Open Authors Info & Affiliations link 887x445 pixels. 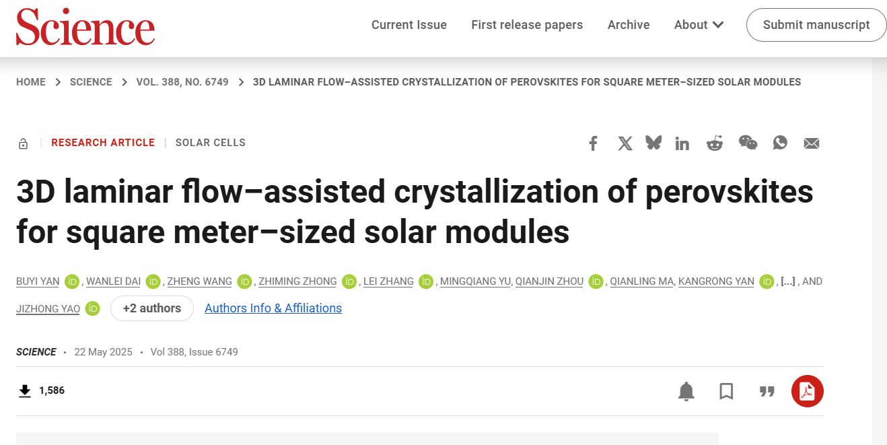[x=273, y=308]
